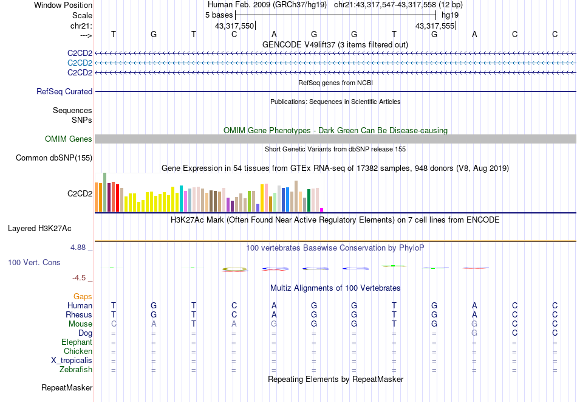The image size is (577, 402).
Task: Click the GTEx Gene Expression track title
Action: coord(335,168)
